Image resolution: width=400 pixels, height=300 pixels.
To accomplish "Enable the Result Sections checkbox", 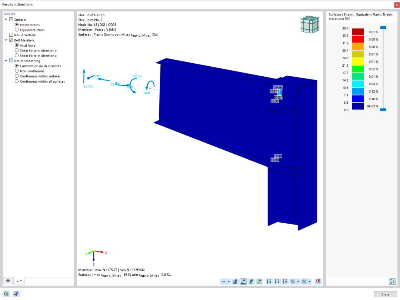I will [11, 35].
